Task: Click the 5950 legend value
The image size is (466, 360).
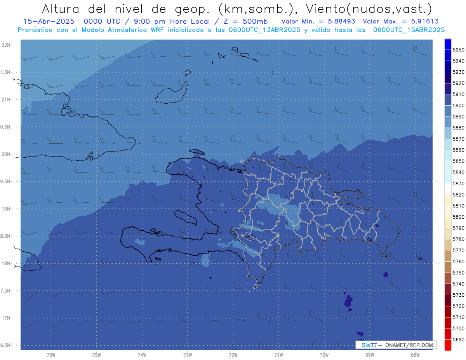Action: [459, 50]
